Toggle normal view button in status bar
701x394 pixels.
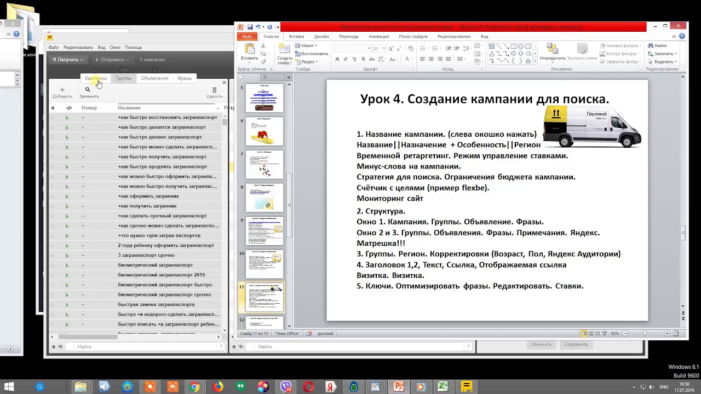[x=584, y=333]
